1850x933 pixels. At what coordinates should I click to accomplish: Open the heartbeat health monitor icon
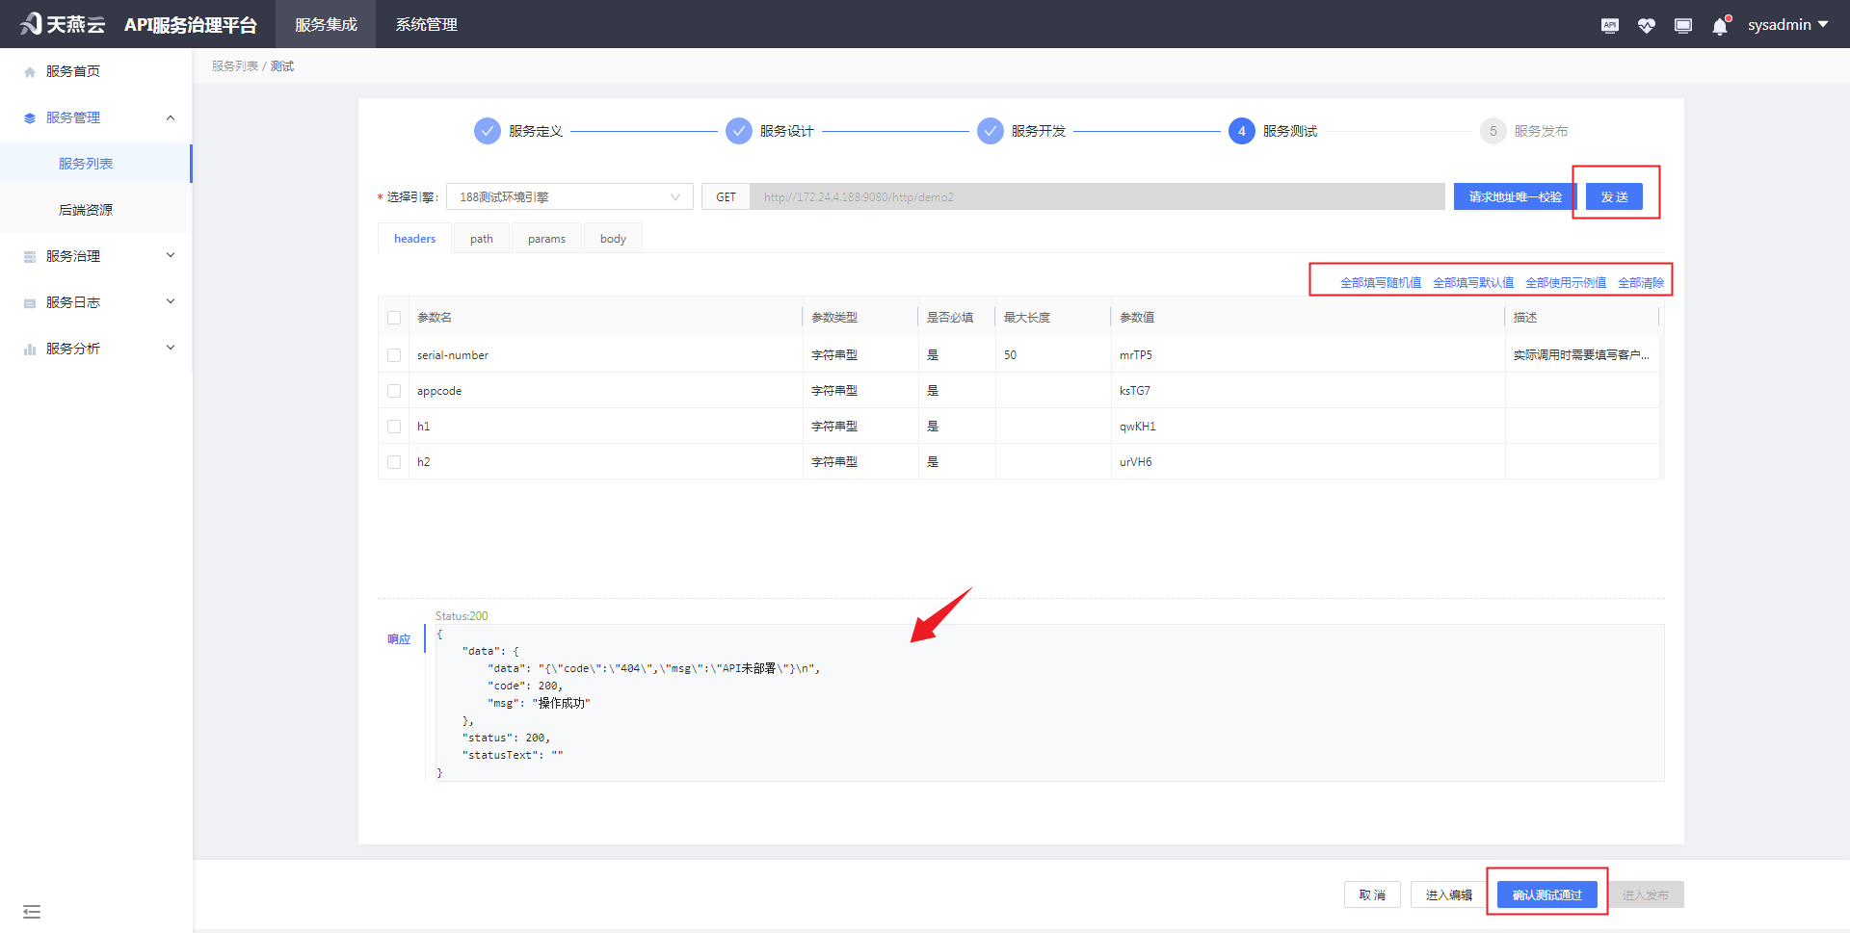1646,25
